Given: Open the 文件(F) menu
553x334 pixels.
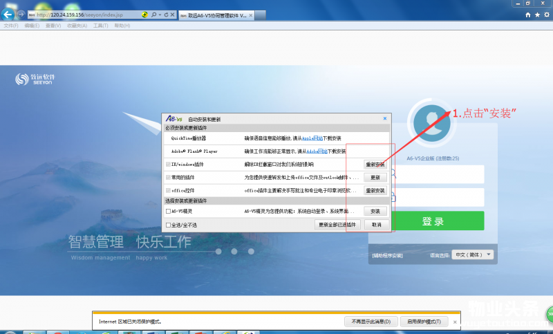Looking at the screenshot, I should point(11,26).
